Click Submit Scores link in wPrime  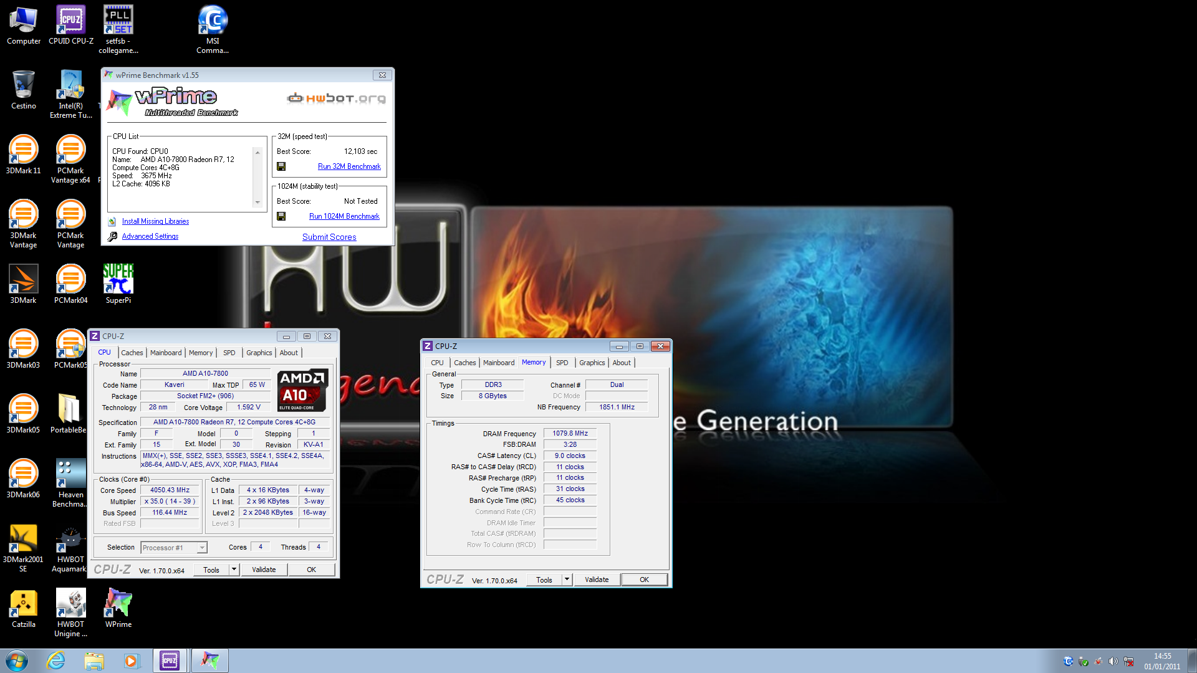click(x=329, y=237)
